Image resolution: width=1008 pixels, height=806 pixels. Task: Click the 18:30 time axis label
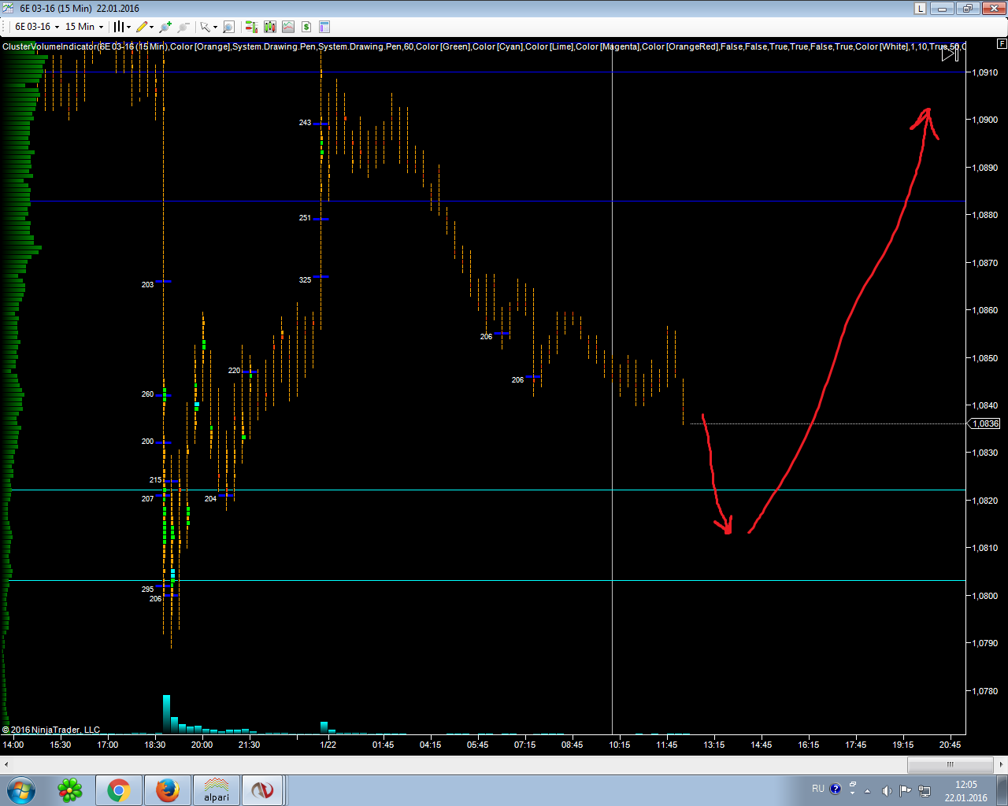point(155,745)
